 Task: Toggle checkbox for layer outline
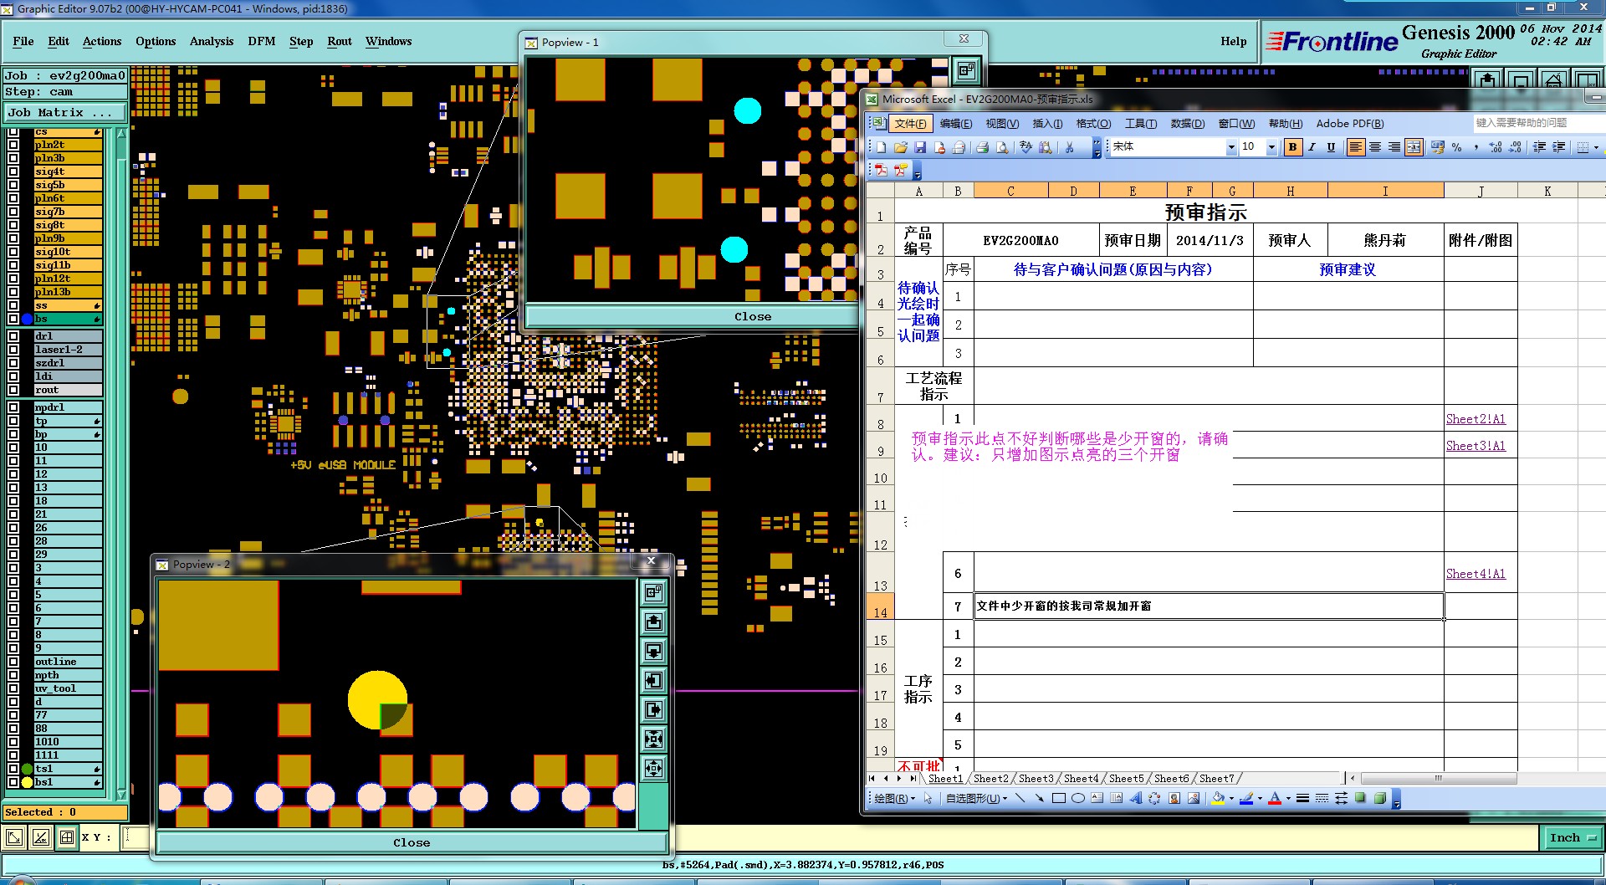click(x=13, y=662)
